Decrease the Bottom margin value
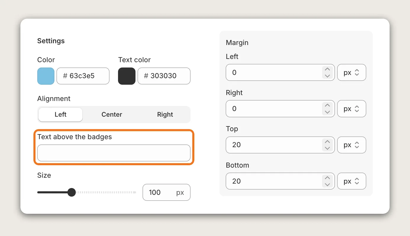 [327, 184]
